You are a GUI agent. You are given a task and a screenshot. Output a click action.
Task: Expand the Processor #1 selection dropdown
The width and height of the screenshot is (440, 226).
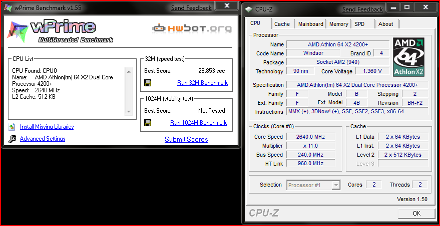click(x=335, y=185)
